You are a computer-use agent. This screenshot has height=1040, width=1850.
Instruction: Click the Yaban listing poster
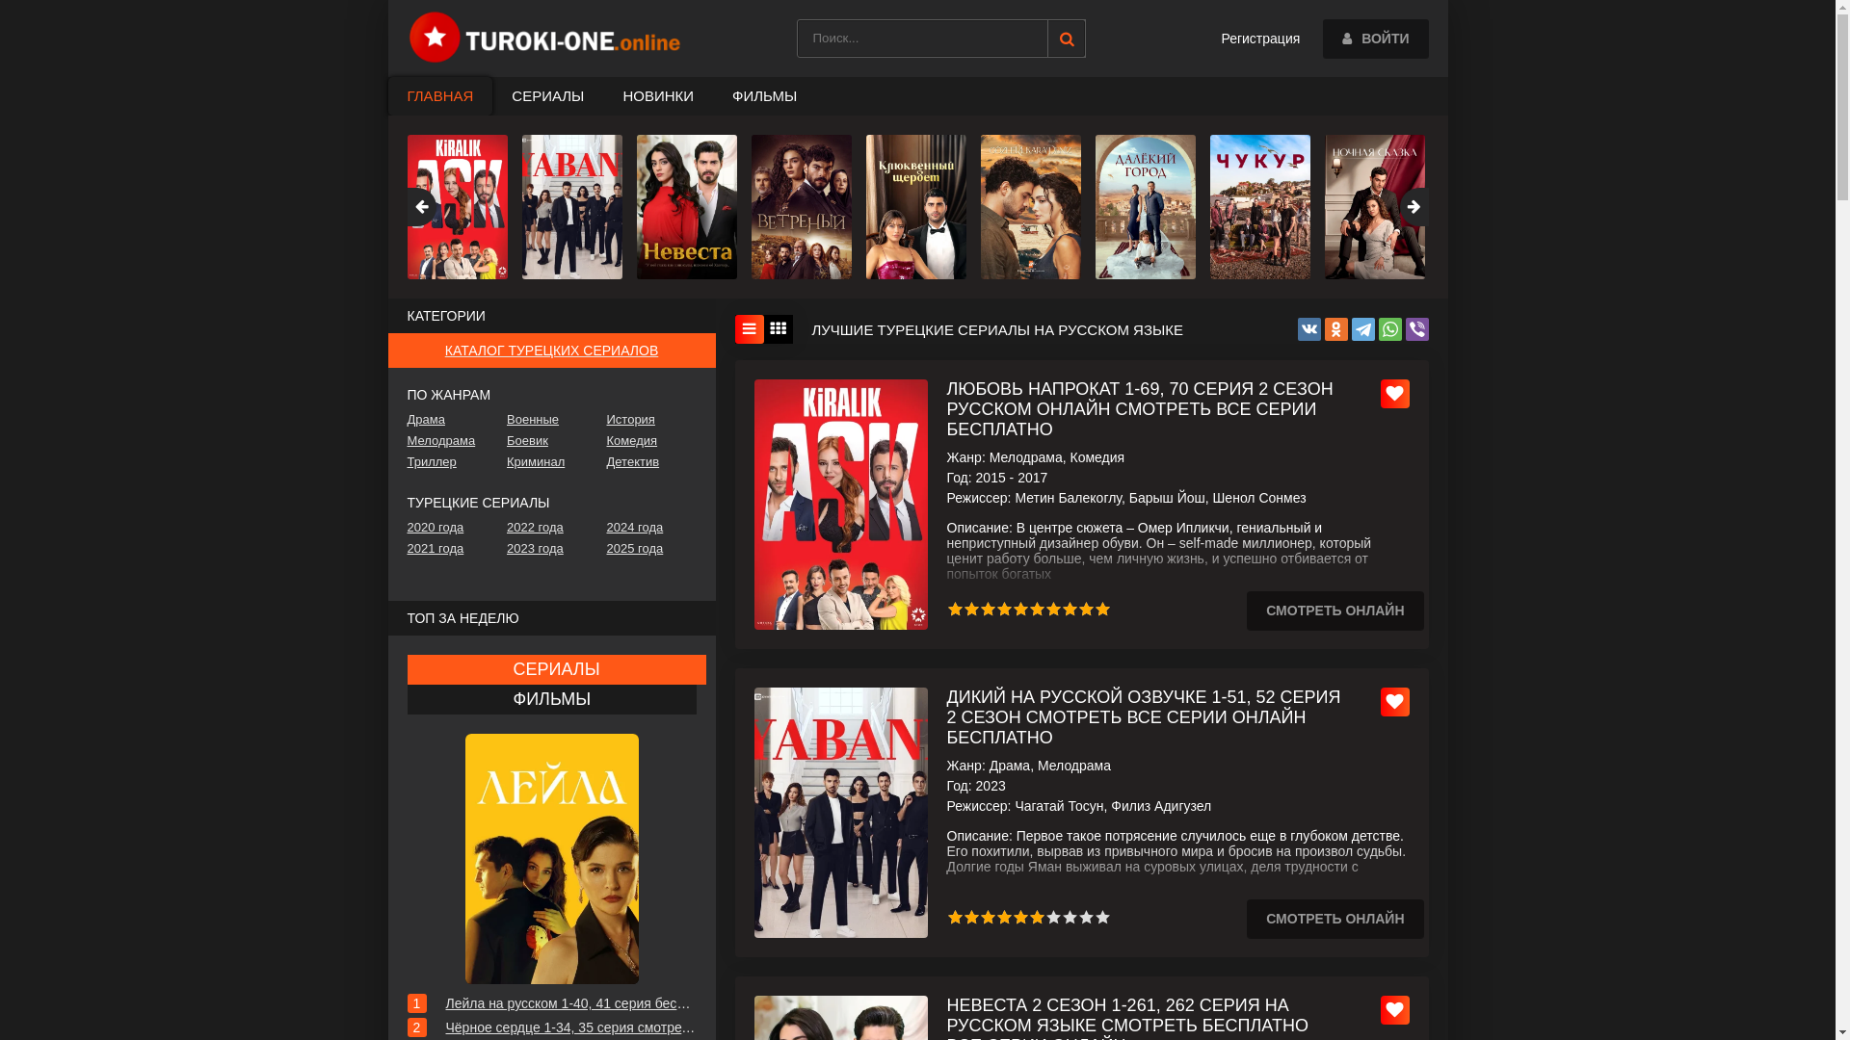840,813
